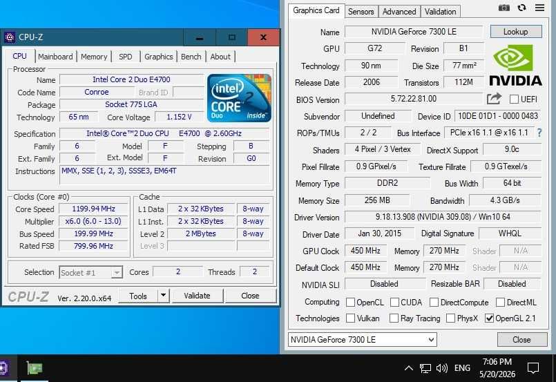Click the ENG language indicator

point(462,368)
